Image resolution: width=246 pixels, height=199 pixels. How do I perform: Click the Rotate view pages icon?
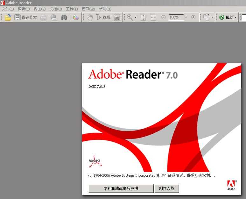pos(207,17)
